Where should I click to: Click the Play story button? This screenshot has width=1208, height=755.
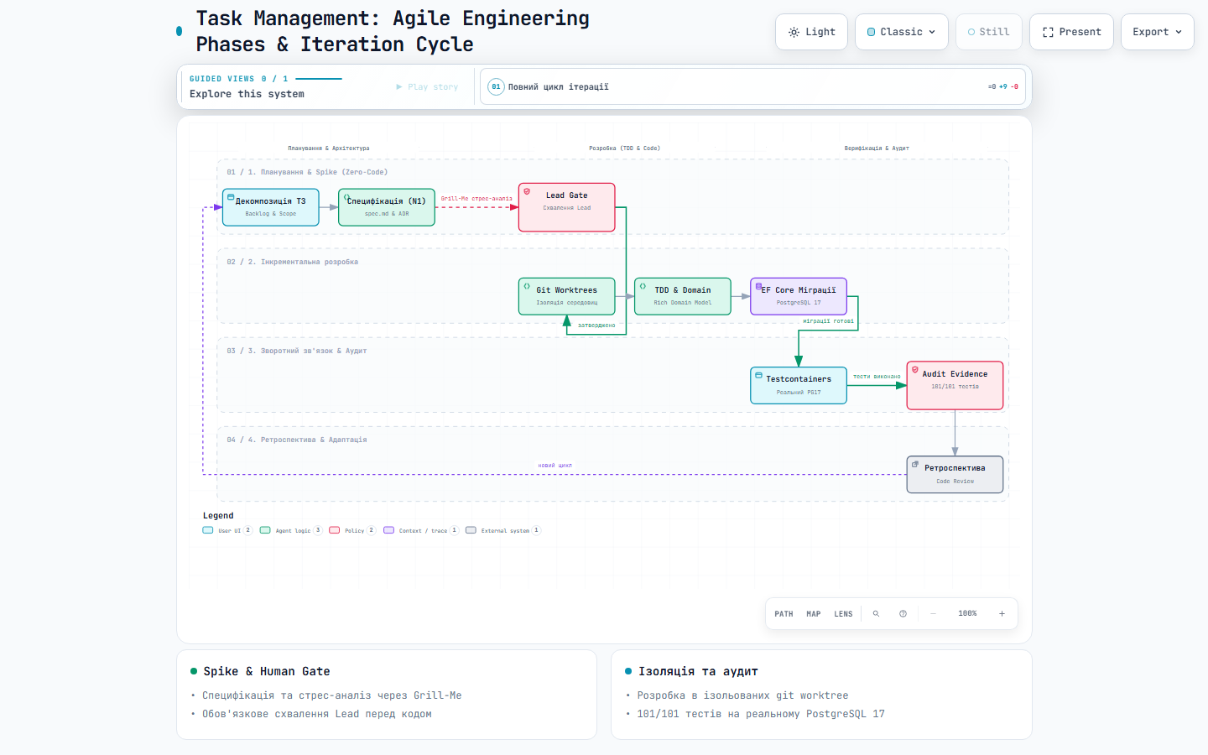[427, 86]
